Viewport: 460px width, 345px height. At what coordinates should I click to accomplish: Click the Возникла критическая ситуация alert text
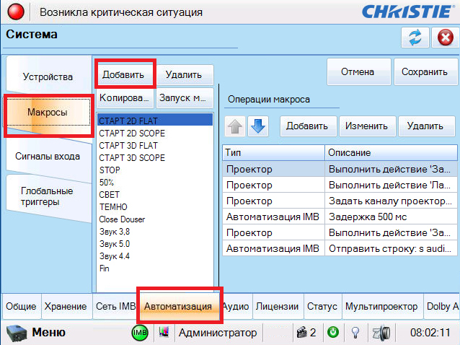click(x=121, y=12)
